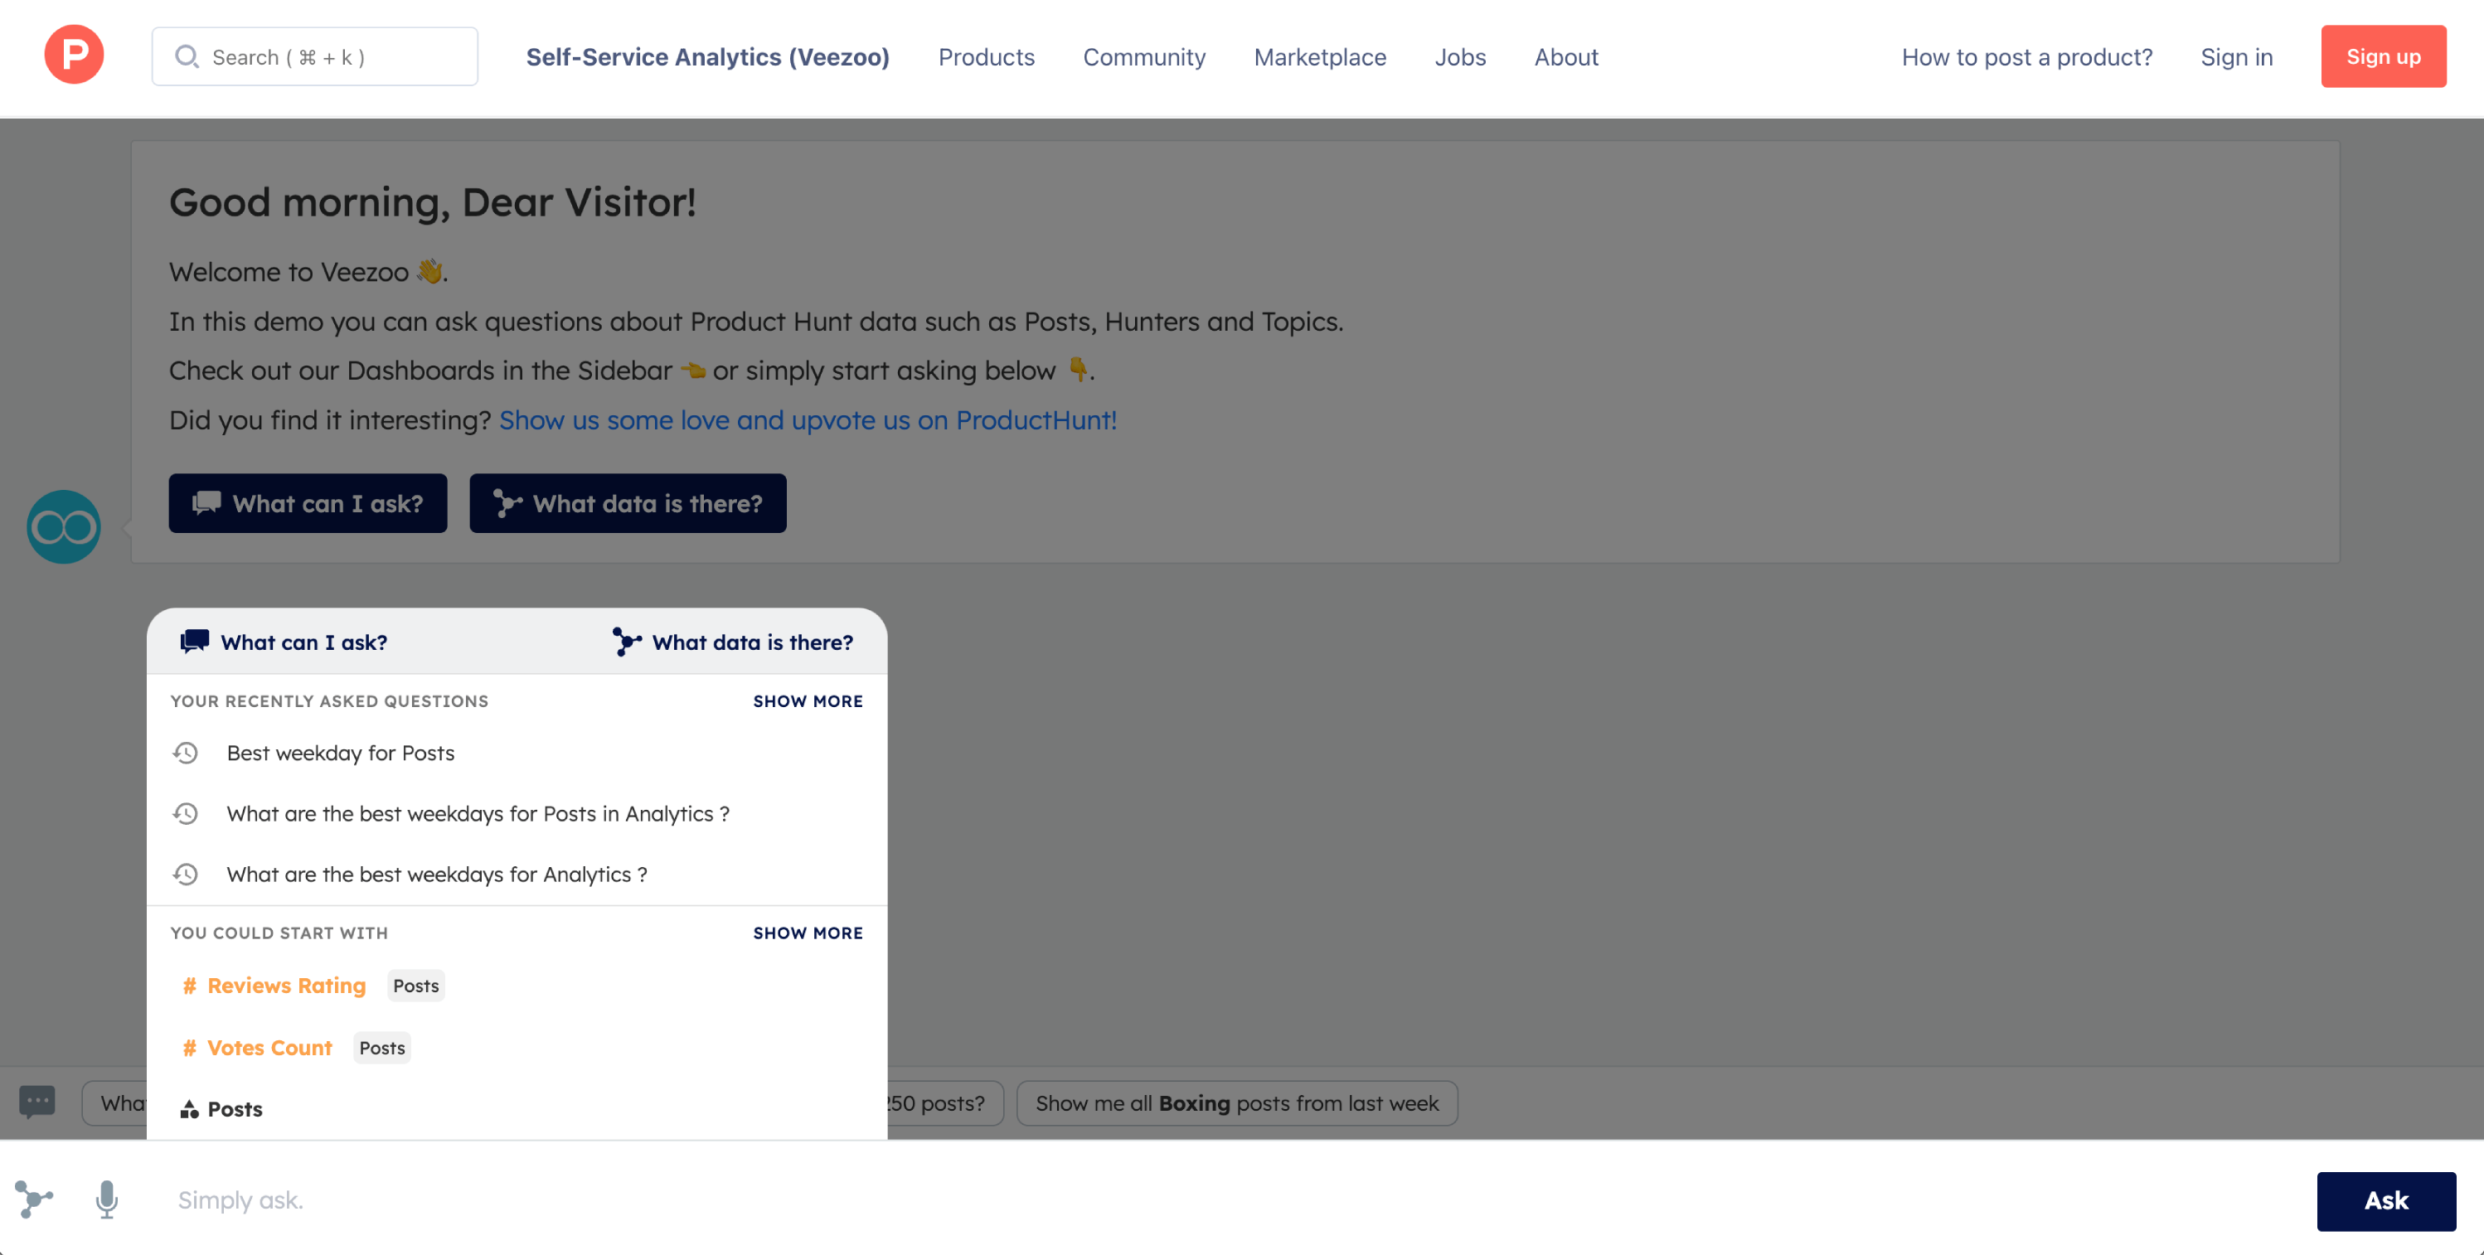Open the About menu
Screen dimensions: 2484x1255
[1566, 57]
